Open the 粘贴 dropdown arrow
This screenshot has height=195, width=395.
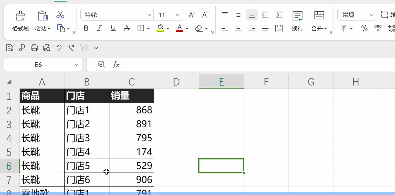tap(49, 29)
